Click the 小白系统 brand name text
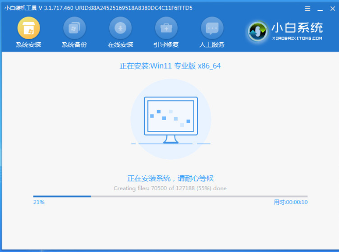The width and height of the screenshot is (339, 252). click(x=297, y=28)
